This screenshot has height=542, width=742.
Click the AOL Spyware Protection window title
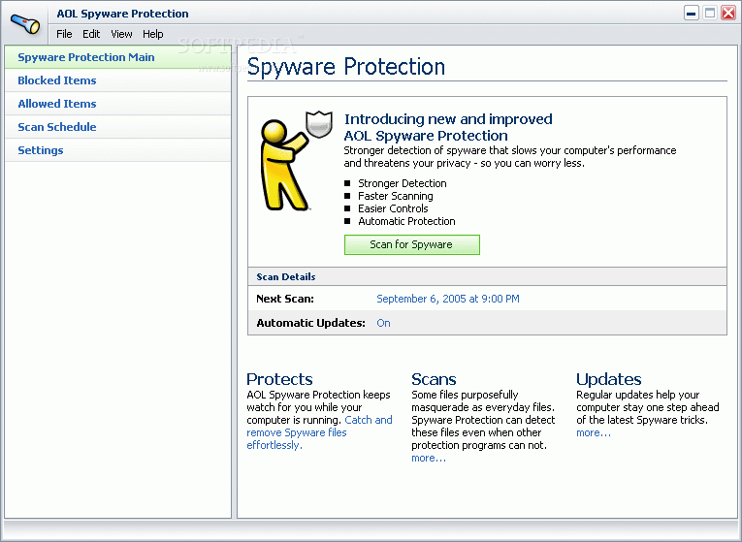[x=122, y=14]
